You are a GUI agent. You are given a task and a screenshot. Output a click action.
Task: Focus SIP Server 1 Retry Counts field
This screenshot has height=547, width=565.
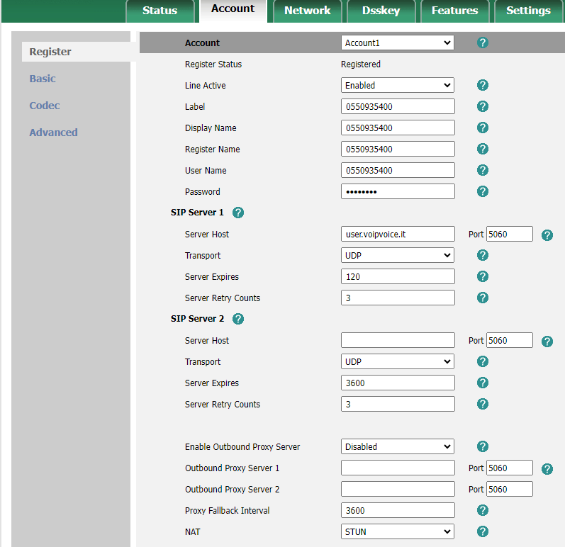[x=398, y=298]
